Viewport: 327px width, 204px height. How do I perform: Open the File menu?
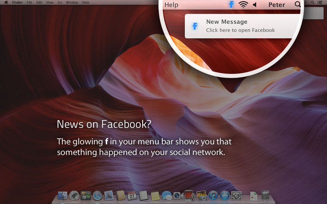coord(29,2)
